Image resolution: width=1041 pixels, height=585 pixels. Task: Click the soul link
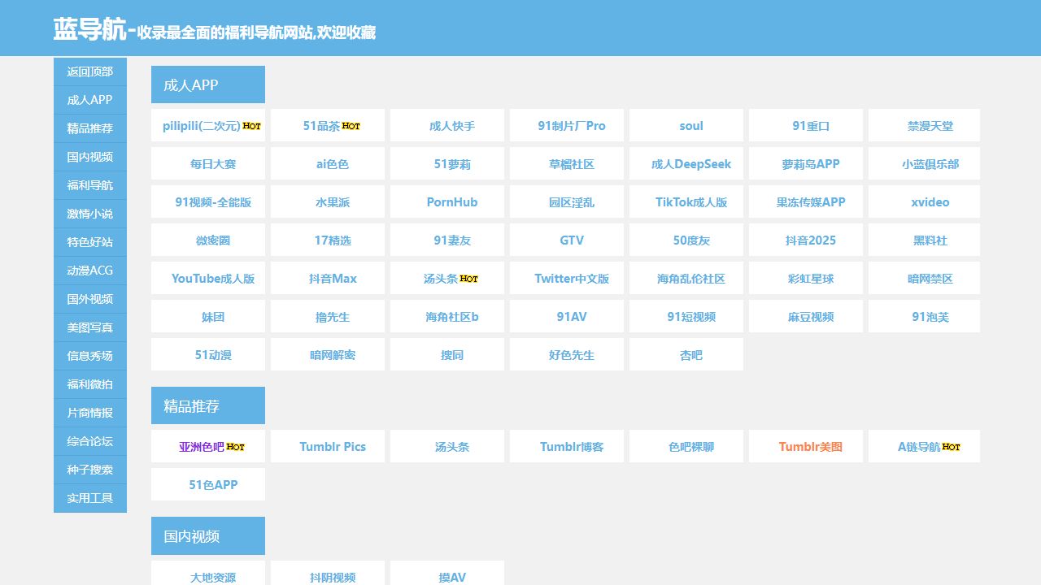pyautogui.click(x=691, y=126)
